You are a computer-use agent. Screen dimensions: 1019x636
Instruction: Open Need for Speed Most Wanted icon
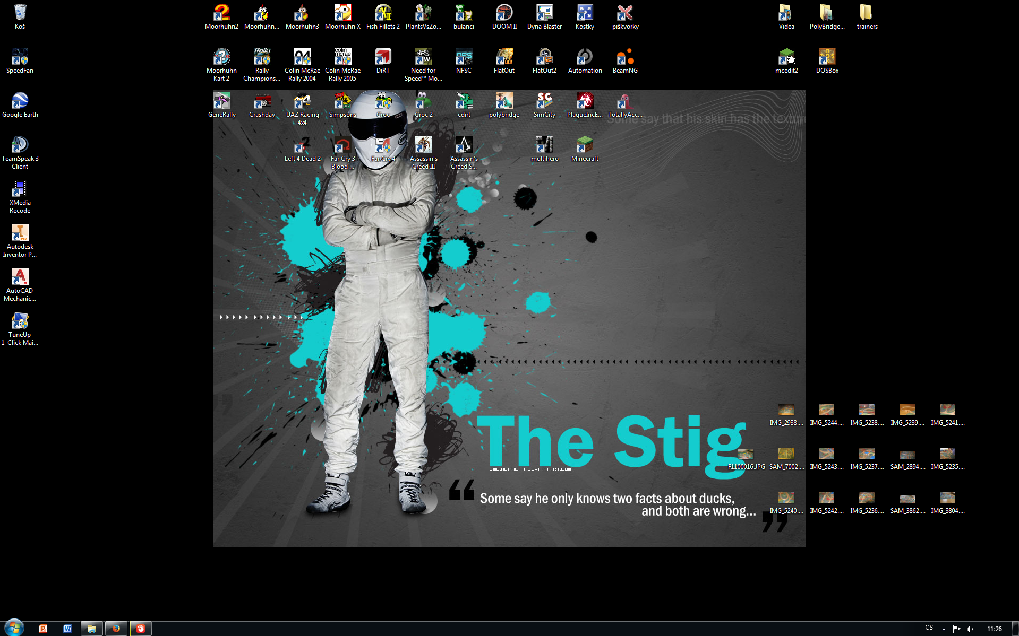coord(423,65)
